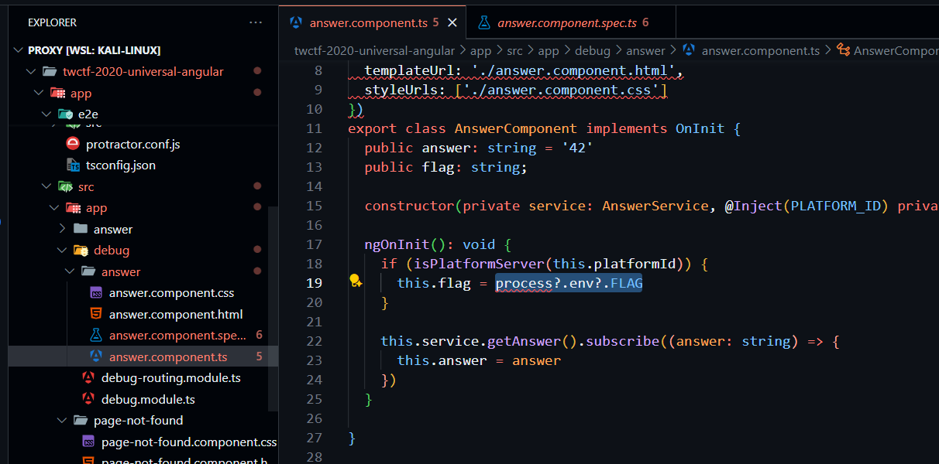Switch to answer.component.spec.ts tab
Image resolution: width=939 pixels, height=464 pixels.
(x=566, y=22)
